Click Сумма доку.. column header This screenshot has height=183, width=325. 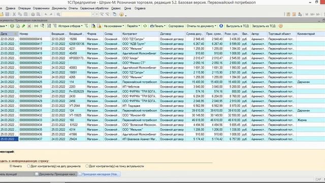[x=195, y=34]
